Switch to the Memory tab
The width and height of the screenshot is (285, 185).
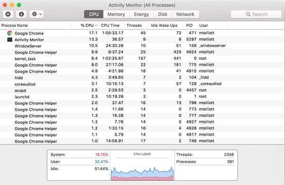(x=116, y=14)
